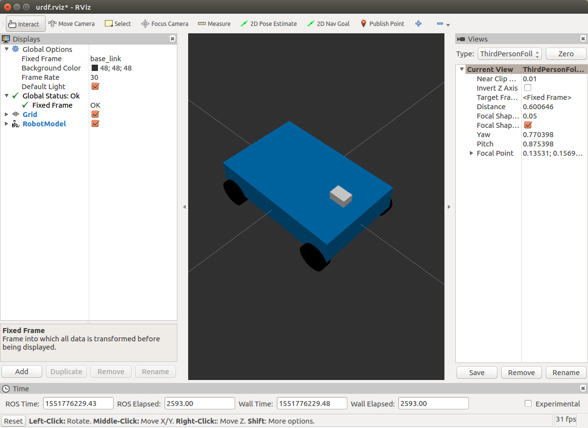The height and width of the screenshot is (428, 588).
Task: Select the Focal Shape Size value 0.05
Action: click(x=530, y=116)
